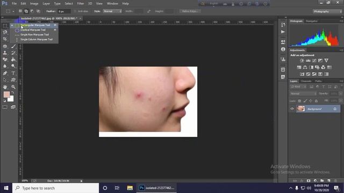The height and width of the screenshot is (193, 344).
Task: Click the Feather input field
Action: [x=64, y=11]
